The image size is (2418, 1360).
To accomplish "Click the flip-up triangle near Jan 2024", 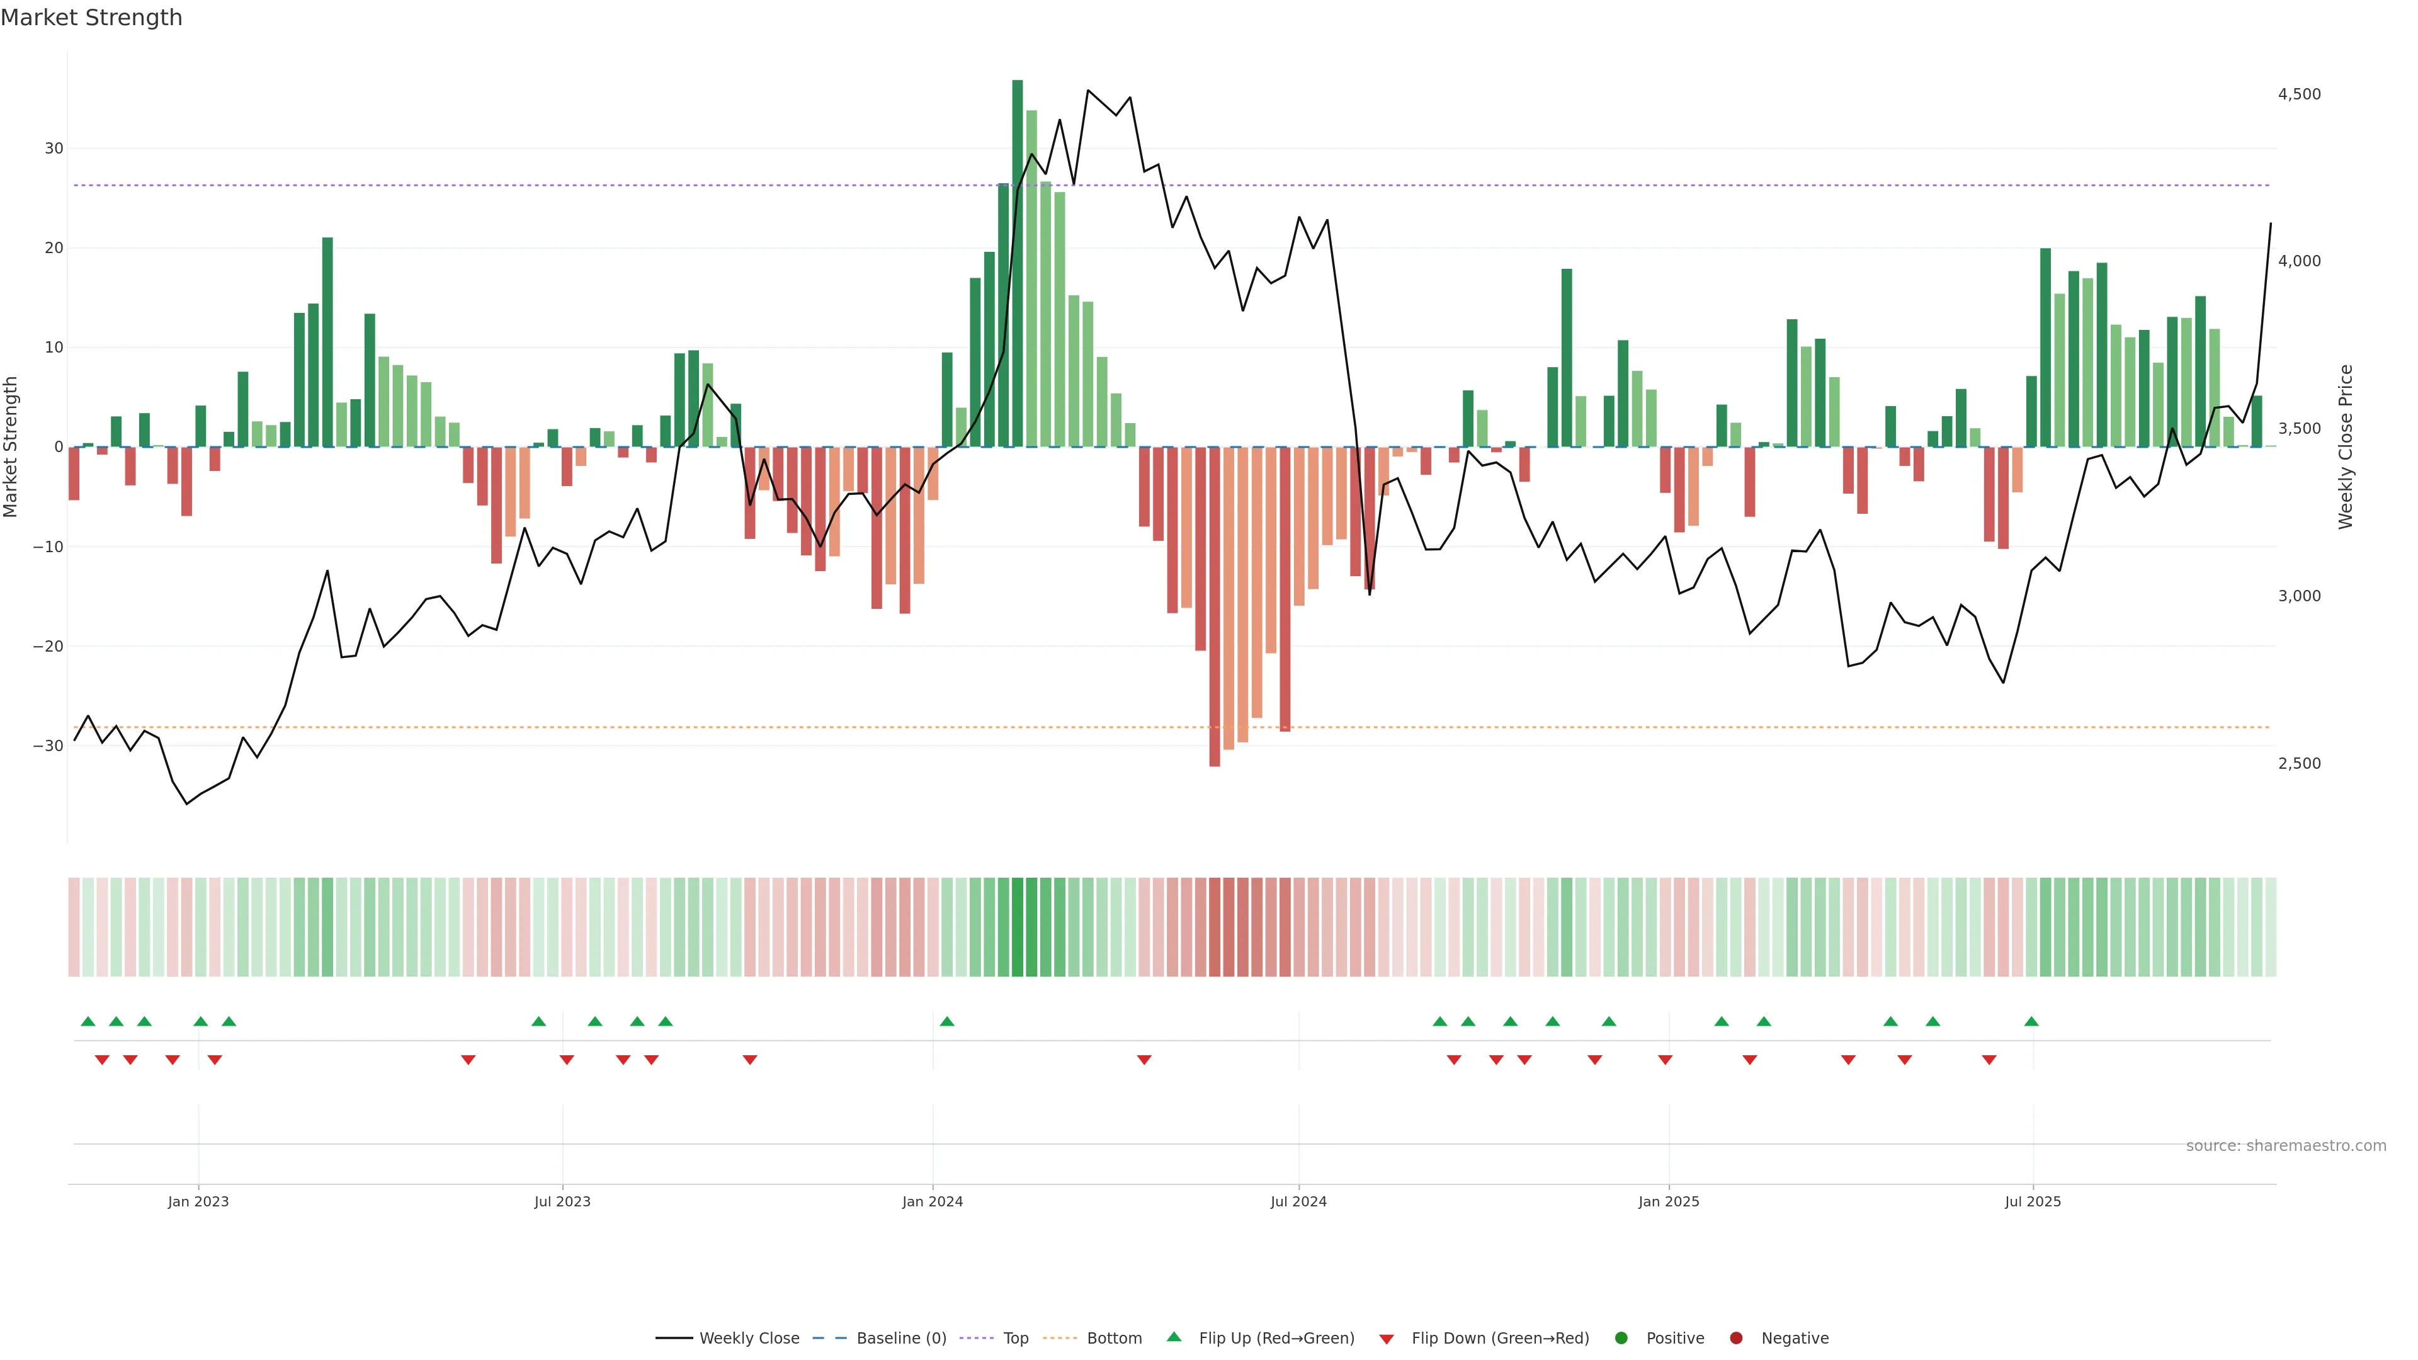I will 947,1021.
